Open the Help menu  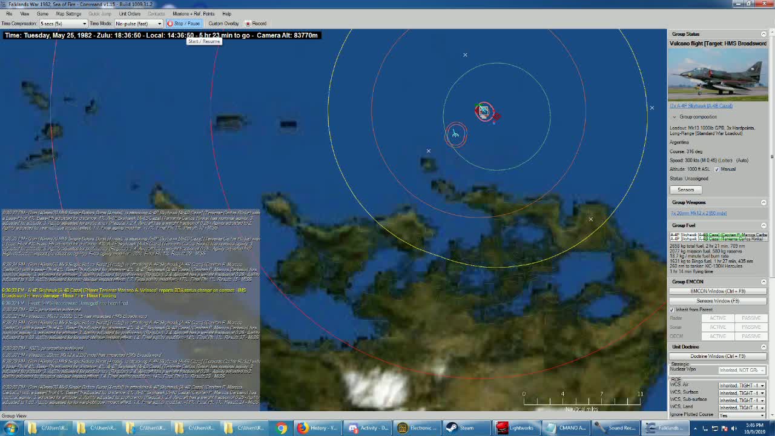(x=226, y=13)
